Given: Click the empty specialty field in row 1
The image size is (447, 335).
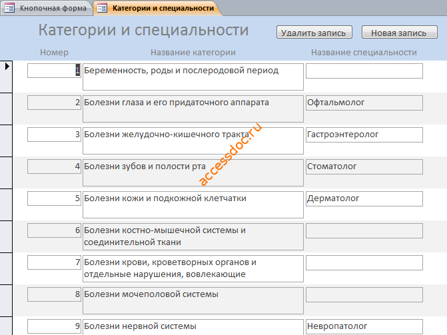Looking at the screenshot, I should pos(364,71).
